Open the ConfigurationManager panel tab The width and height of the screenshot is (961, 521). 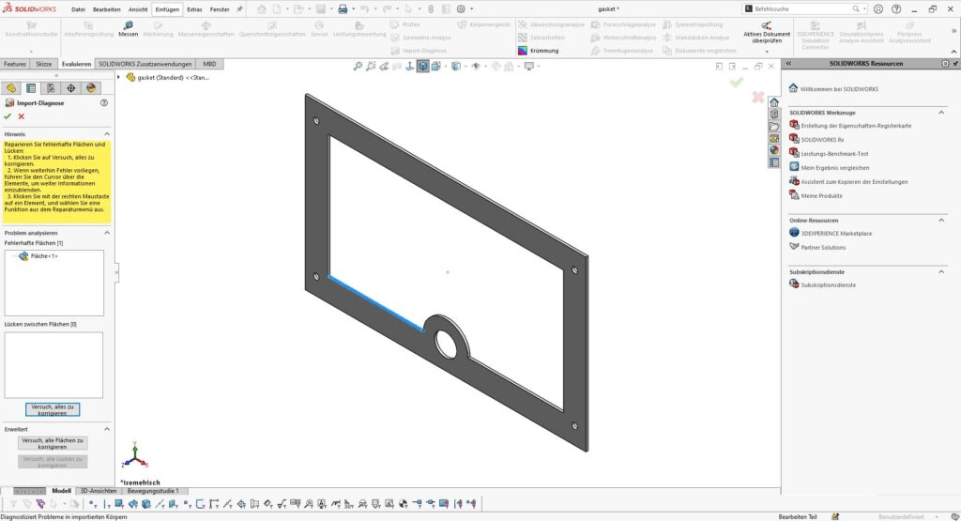(x=51, y=87)
